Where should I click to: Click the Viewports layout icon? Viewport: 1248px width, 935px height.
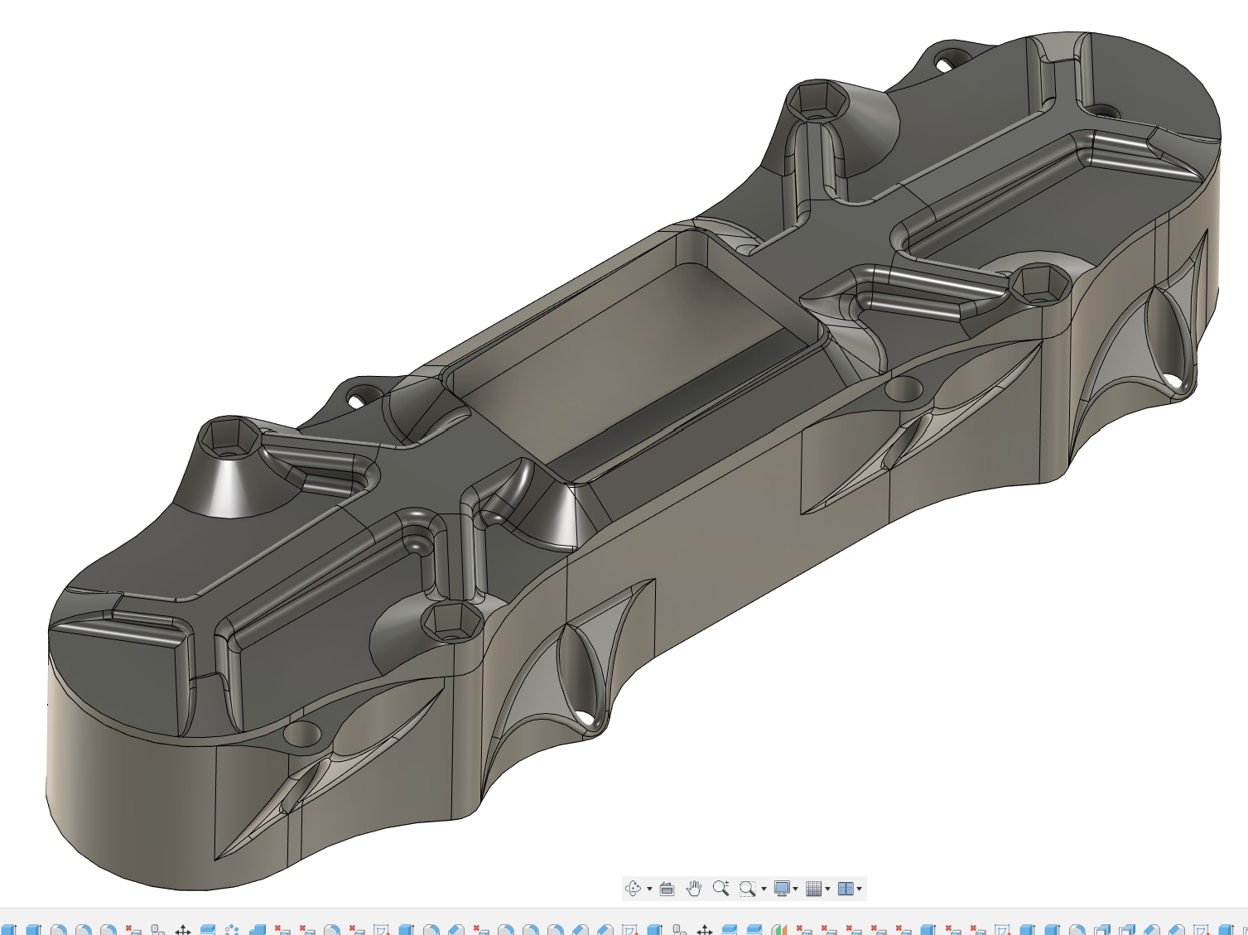coord(845,889)
